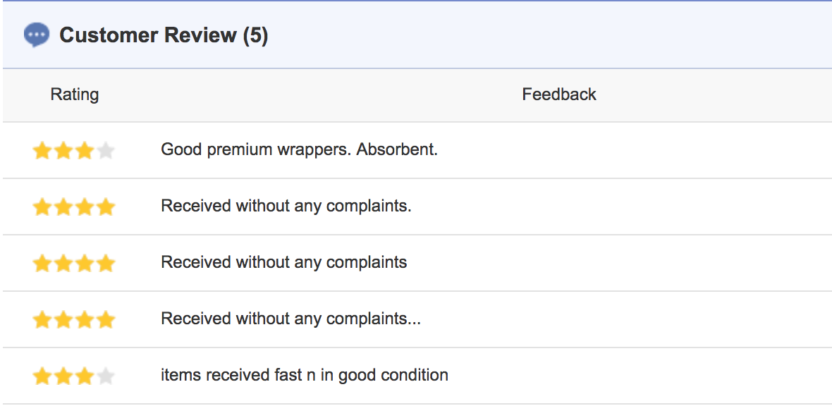Image resolution: width=832 pixels, height=406 pixels.
Task: Click "items received fast n in good condition" feedback
Action: (305, 375)
